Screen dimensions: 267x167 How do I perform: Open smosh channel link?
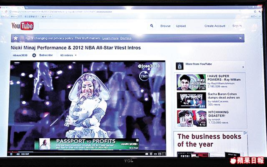click(x=216, y=120)
